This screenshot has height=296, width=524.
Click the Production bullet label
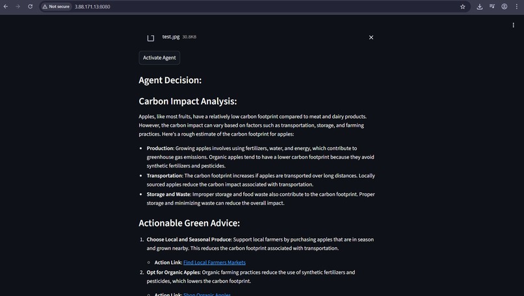click(x=161, y=148)
